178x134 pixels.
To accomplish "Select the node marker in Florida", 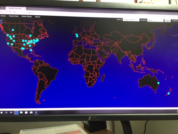I will tap(31, 50).
